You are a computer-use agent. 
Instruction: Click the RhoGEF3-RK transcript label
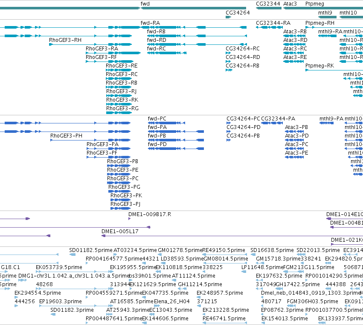[x=122, y=100]
